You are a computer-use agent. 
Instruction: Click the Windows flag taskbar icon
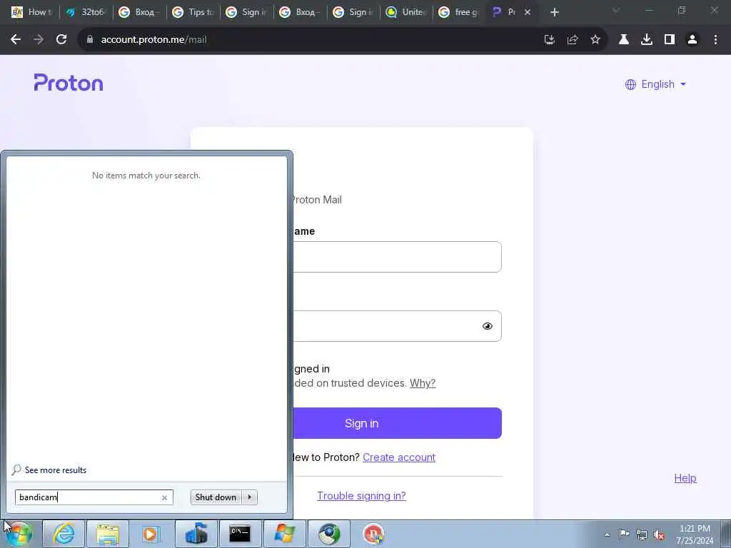pos(284,534)
